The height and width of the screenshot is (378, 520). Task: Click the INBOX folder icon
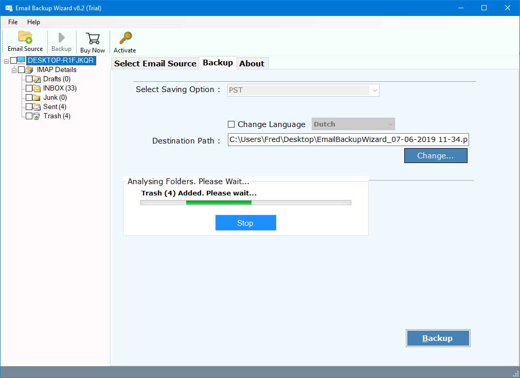37,88
